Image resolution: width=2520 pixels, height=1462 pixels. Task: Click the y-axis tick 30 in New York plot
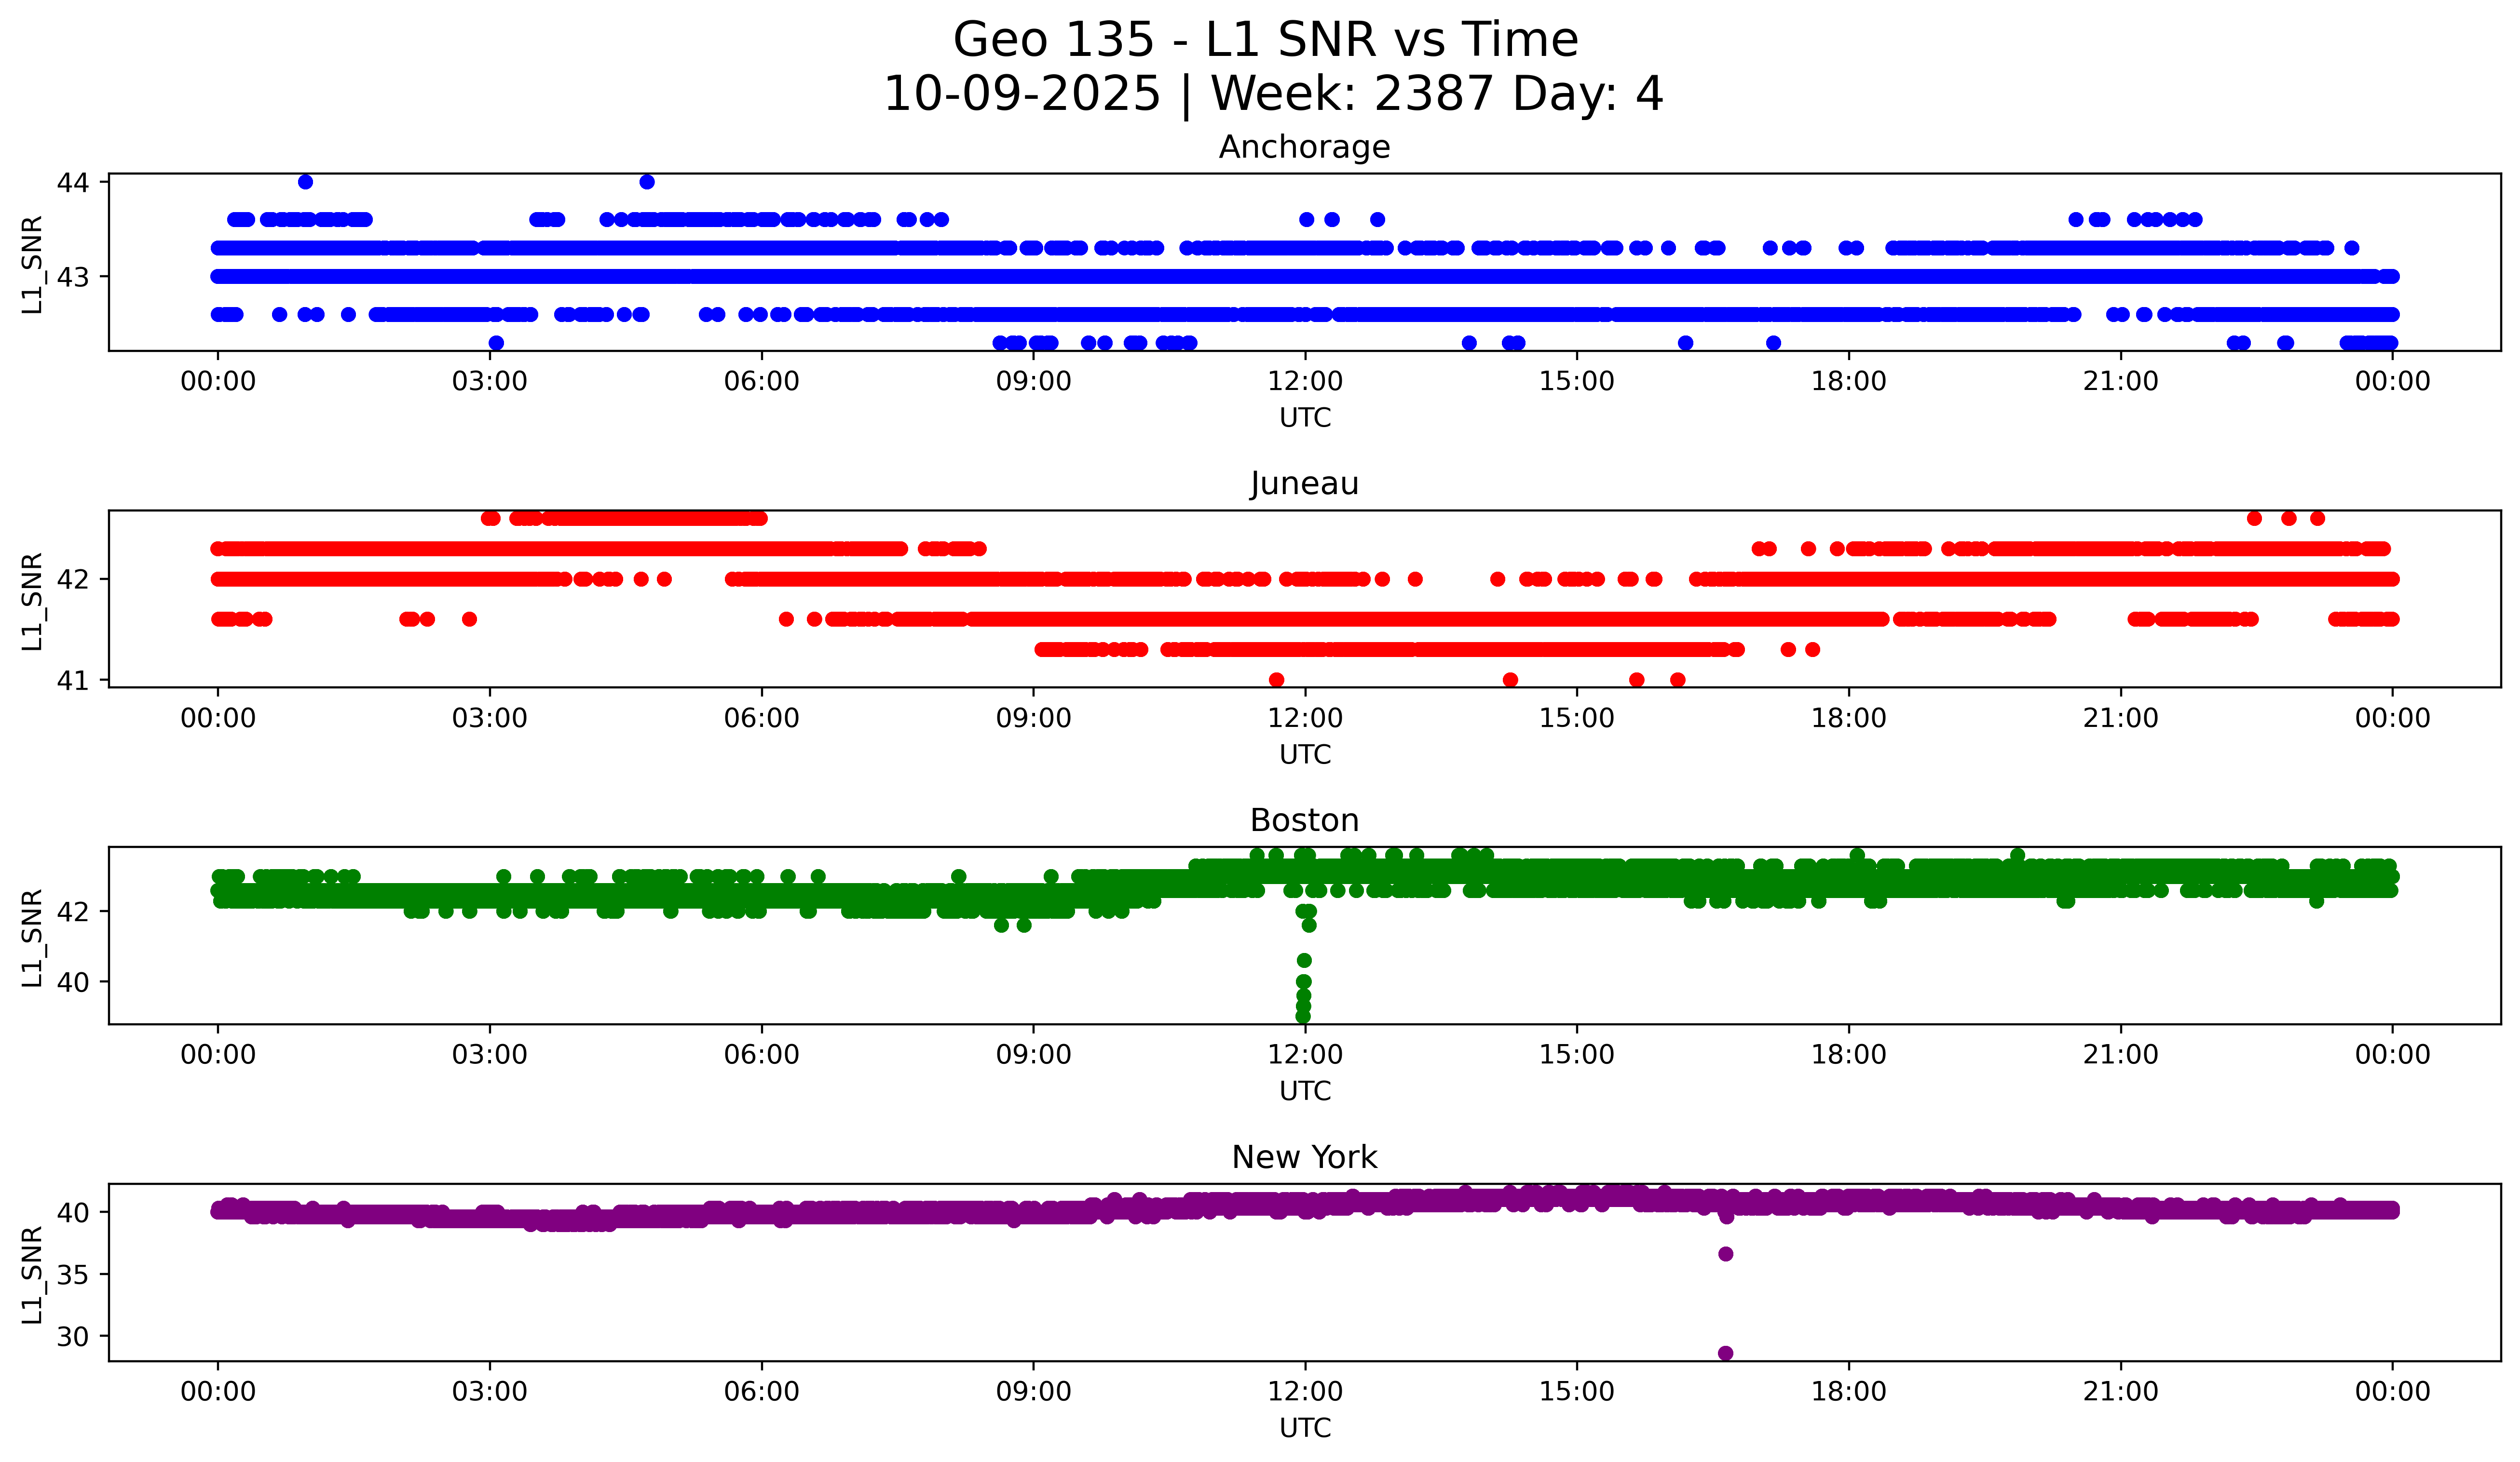point(73,1337)
